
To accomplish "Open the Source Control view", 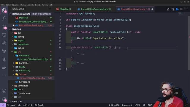I will [x=4, y=27].
